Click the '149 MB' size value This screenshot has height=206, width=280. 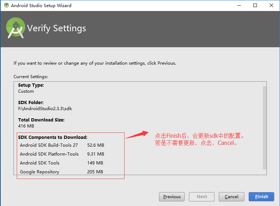click(95, 163)
